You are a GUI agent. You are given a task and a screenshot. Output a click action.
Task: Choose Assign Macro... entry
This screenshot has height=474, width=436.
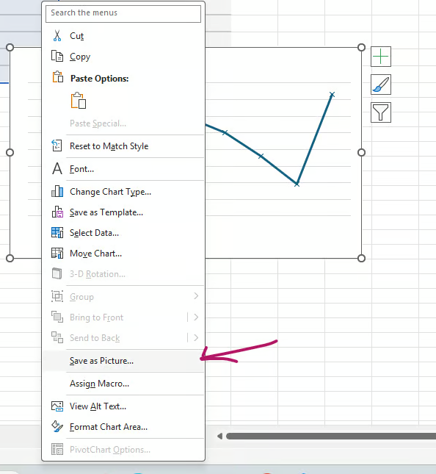point(123,384)
